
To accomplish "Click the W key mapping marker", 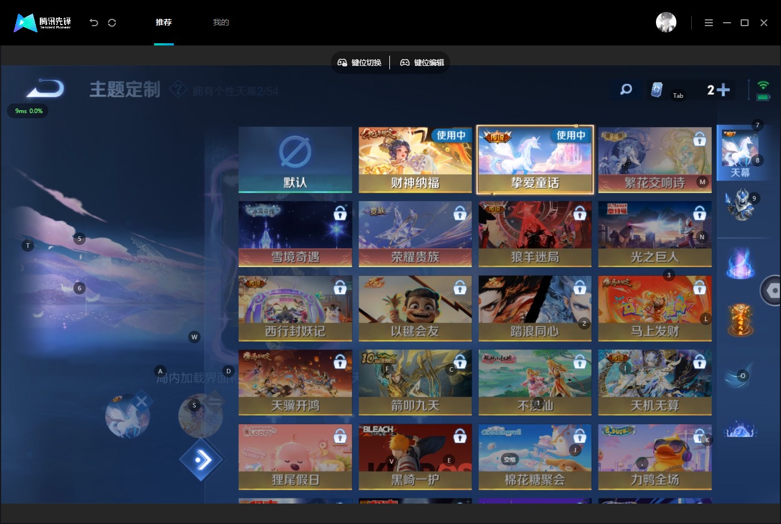I will 194,337.
